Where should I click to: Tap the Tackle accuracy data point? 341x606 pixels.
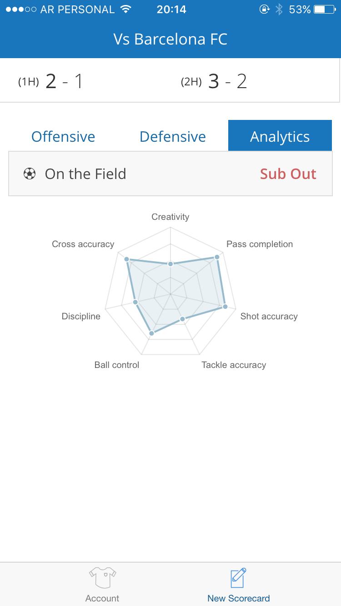tap(182, 319)
